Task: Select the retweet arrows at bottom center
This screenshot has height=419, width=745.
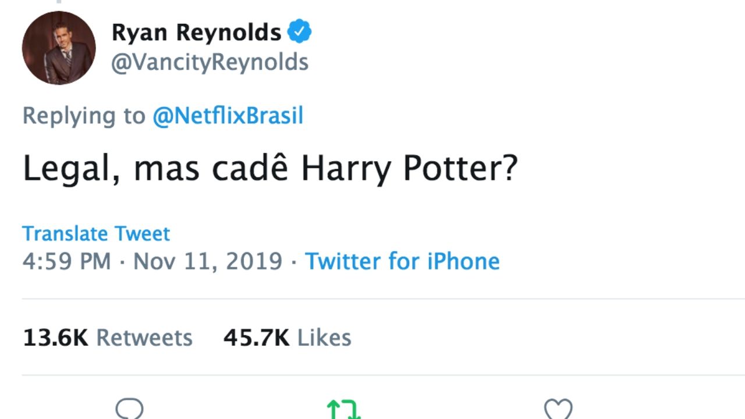Action: point(345,408)
